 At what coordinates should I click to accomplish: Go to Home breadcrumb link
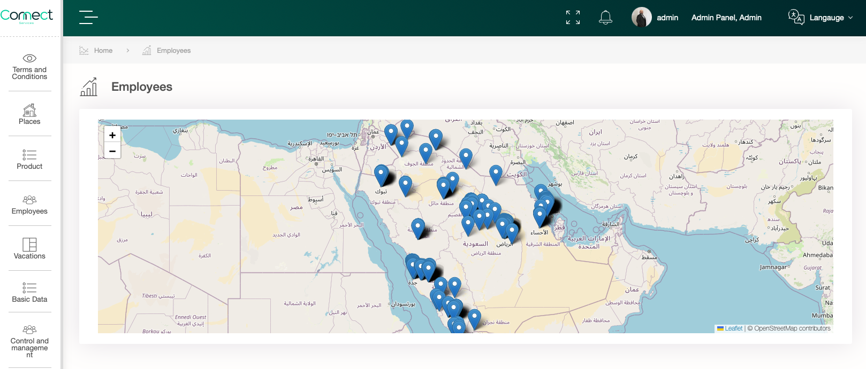(x=103, y=51)
